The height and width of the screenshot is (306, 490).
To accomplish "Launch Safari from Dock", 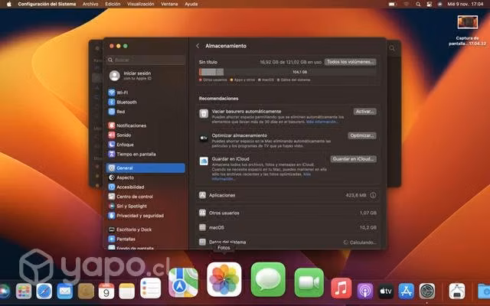I will (44, 291).
